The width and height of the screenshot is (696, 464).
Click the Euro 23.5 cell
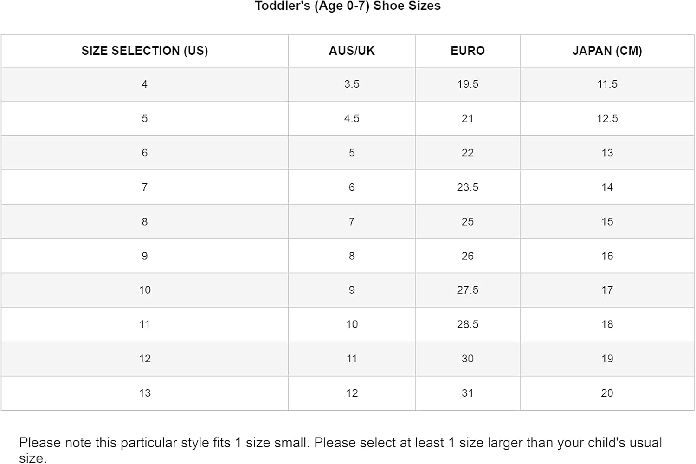(x=468, y=187)
